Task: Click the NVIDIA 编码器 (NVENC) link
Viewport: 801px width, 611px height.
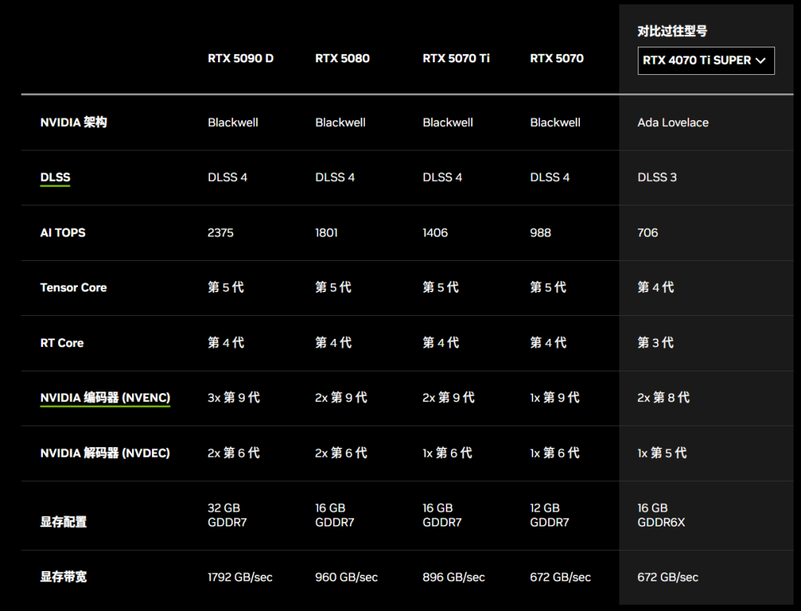Action: tap(105, 397)
